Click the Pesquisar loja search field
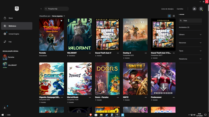The image size is (209, 117). point(57,9)
